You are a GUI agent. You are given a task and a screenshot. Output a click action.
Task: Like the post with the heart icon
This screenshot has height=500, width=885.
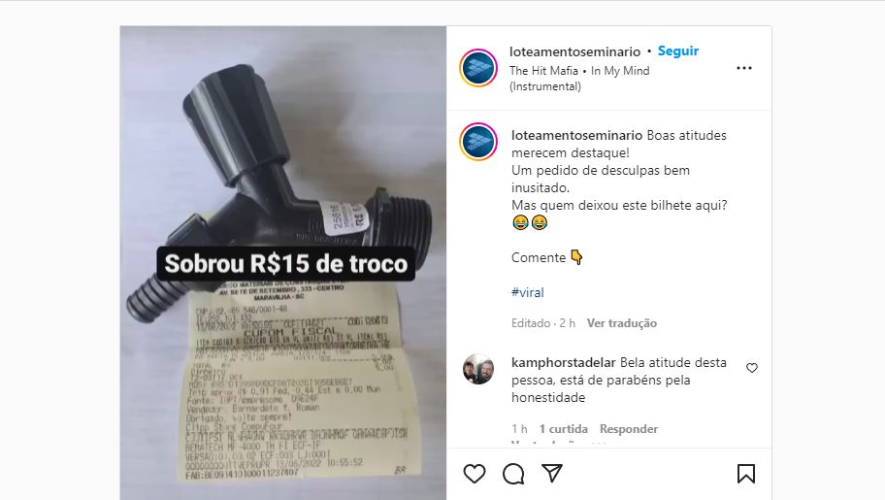475,474
